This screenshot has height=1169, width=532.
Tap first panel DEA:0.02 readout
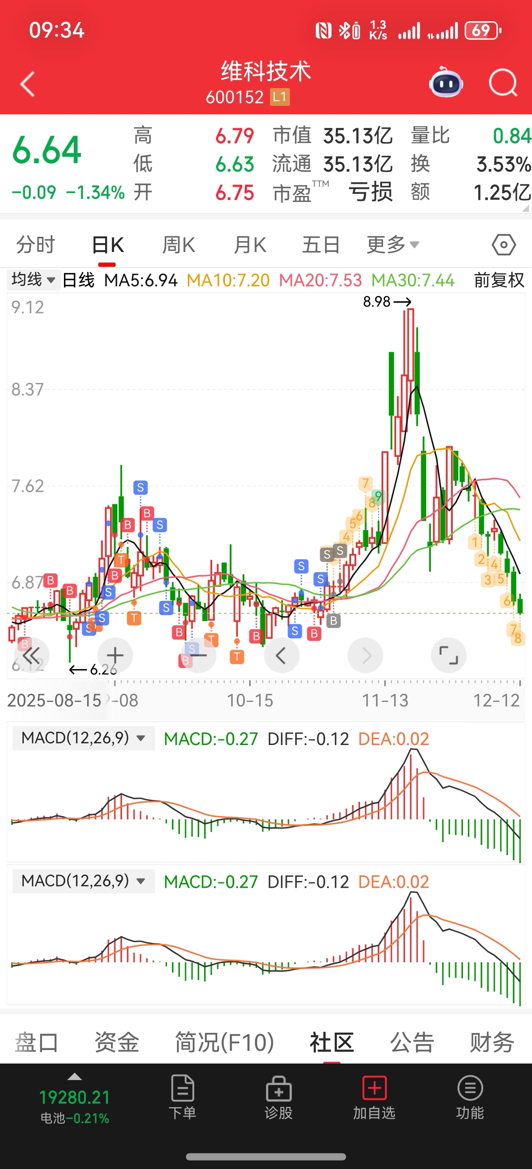click(x=393, y=739)
